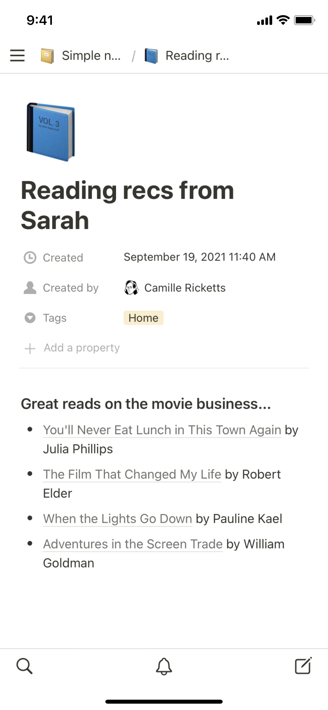This screenshot has width=328, height=710.
Task: Open the Home tag selector
Action: [143, 318]
